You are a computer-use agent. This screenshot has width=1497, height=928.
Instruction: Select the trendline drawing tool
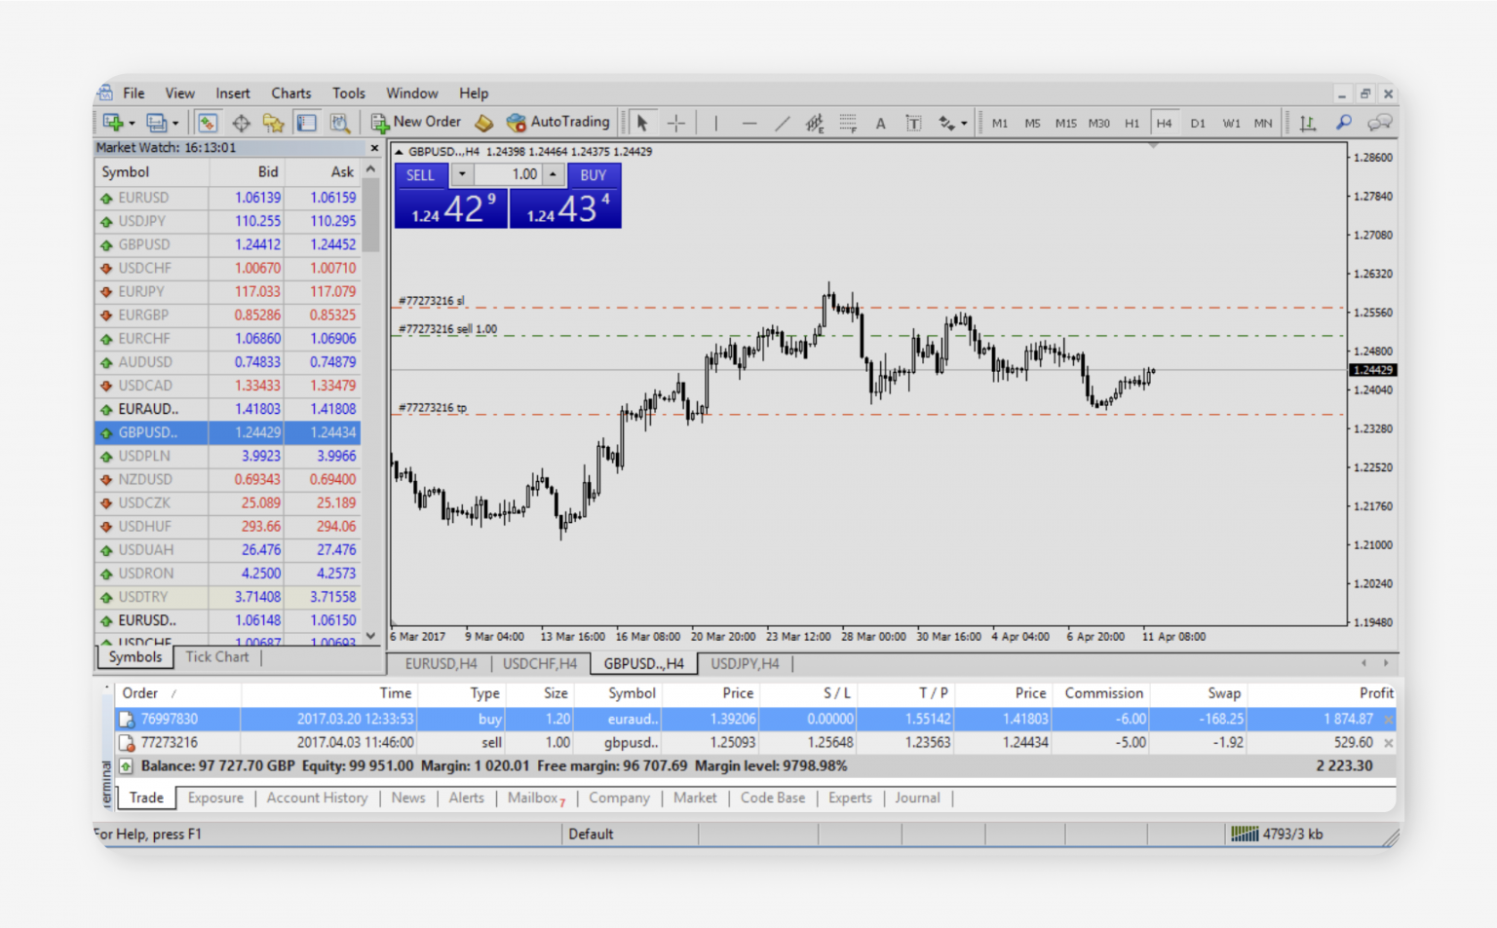pyautogui.click(x=782, y=123)
